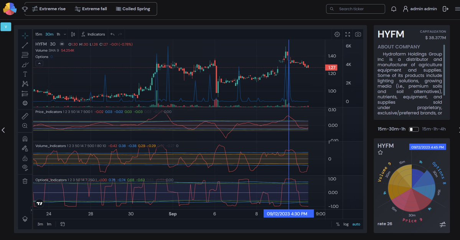
Task: Open notifications bell
Action: click(x=394, y=9)
